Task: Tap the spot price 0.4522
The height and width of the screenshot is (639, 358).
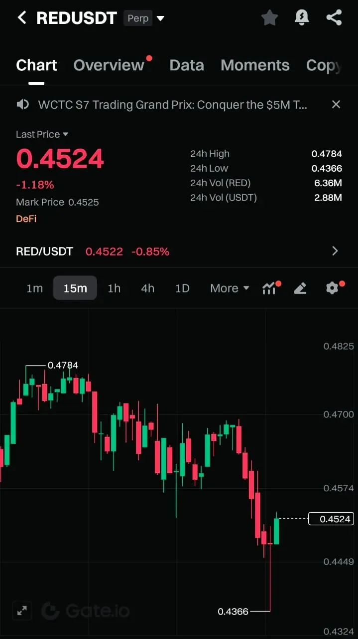Action: click(x=104, y=251)
